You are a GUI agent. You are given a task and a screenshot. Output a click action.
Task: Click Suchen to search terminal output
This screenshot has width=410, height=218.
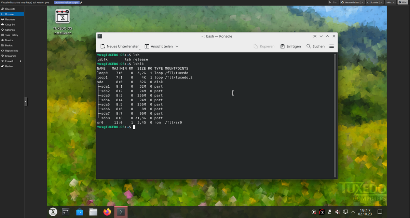click(x=315, y=46)
